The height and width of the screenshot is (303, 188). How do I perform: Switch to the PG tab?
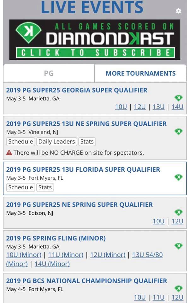click(49, 74)
